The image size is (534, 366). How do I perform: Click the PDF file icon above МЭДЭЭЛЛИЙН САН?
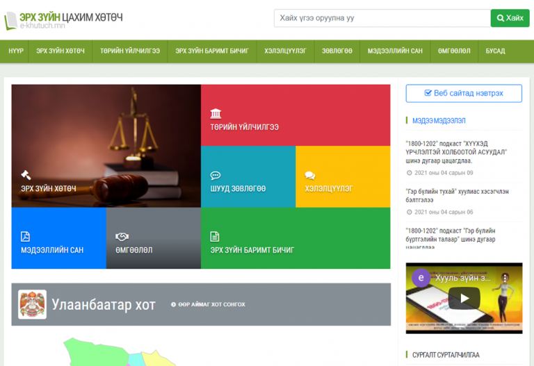(26, 236)
